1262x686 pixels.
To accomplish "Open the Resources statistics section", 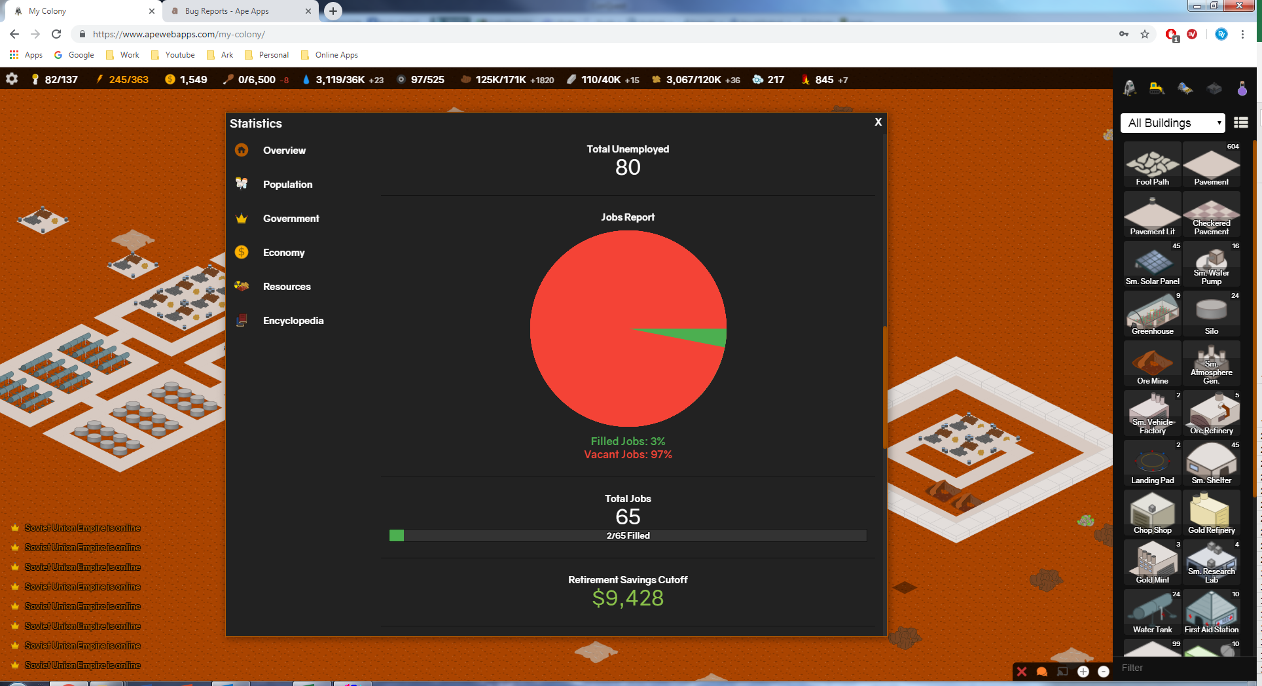I will pos(287,287).
